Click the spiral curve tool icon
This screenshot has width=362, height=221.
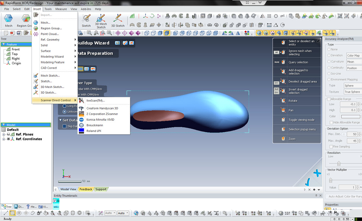[x=216, y=25]
